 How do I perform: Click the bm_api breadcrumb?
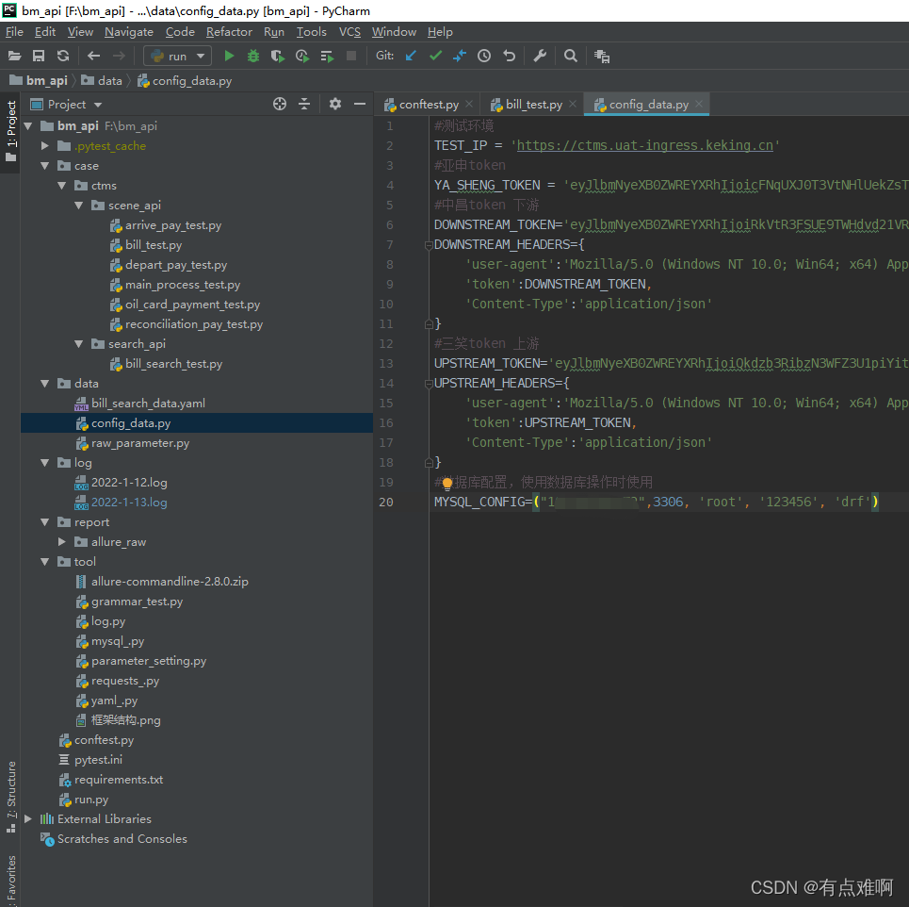(x=47, y=81)
